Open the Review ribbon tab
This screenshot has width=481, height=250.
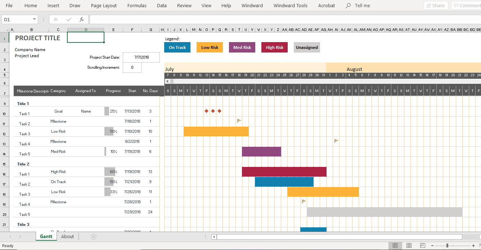[184, 6]
